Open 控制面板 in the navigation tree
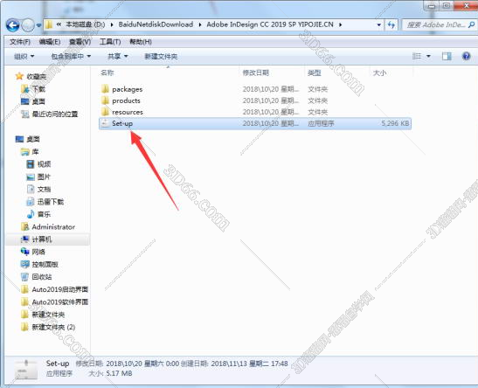The image size is (478, 388). pos(45,265)
